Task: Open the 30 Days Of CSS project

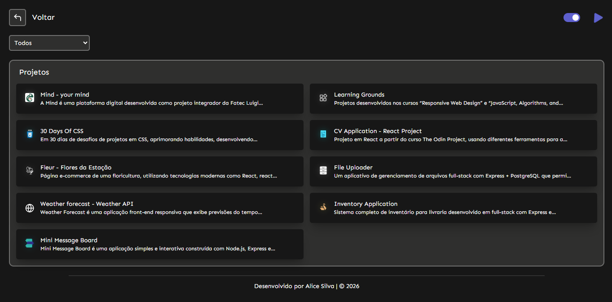Action: pyautogui.click(x=160, y=135)
